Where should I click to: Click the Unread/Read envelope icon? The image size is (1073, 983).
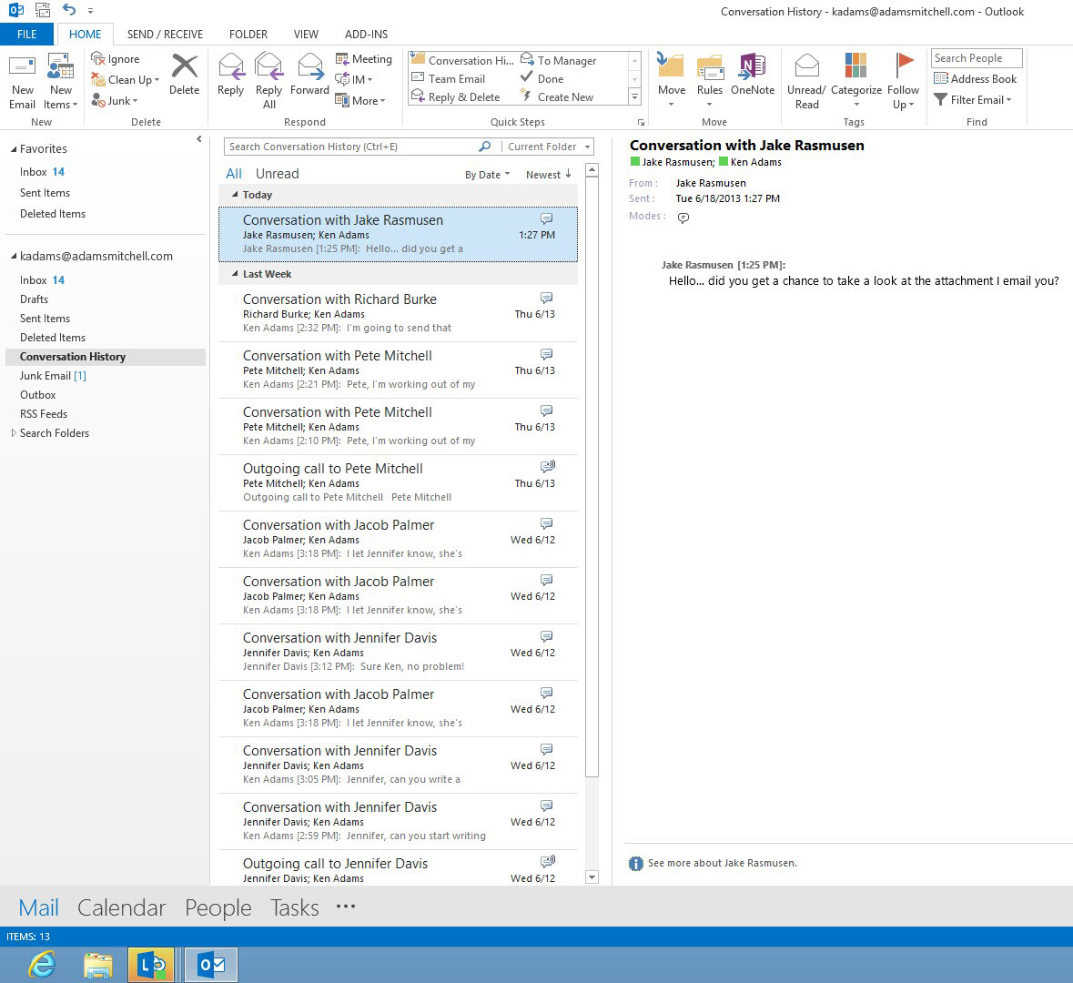(807, 66)
